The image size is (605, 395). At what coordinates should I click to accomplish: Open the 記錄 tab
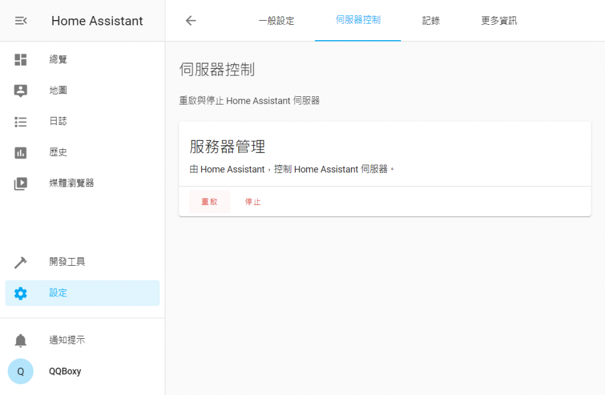431,21
